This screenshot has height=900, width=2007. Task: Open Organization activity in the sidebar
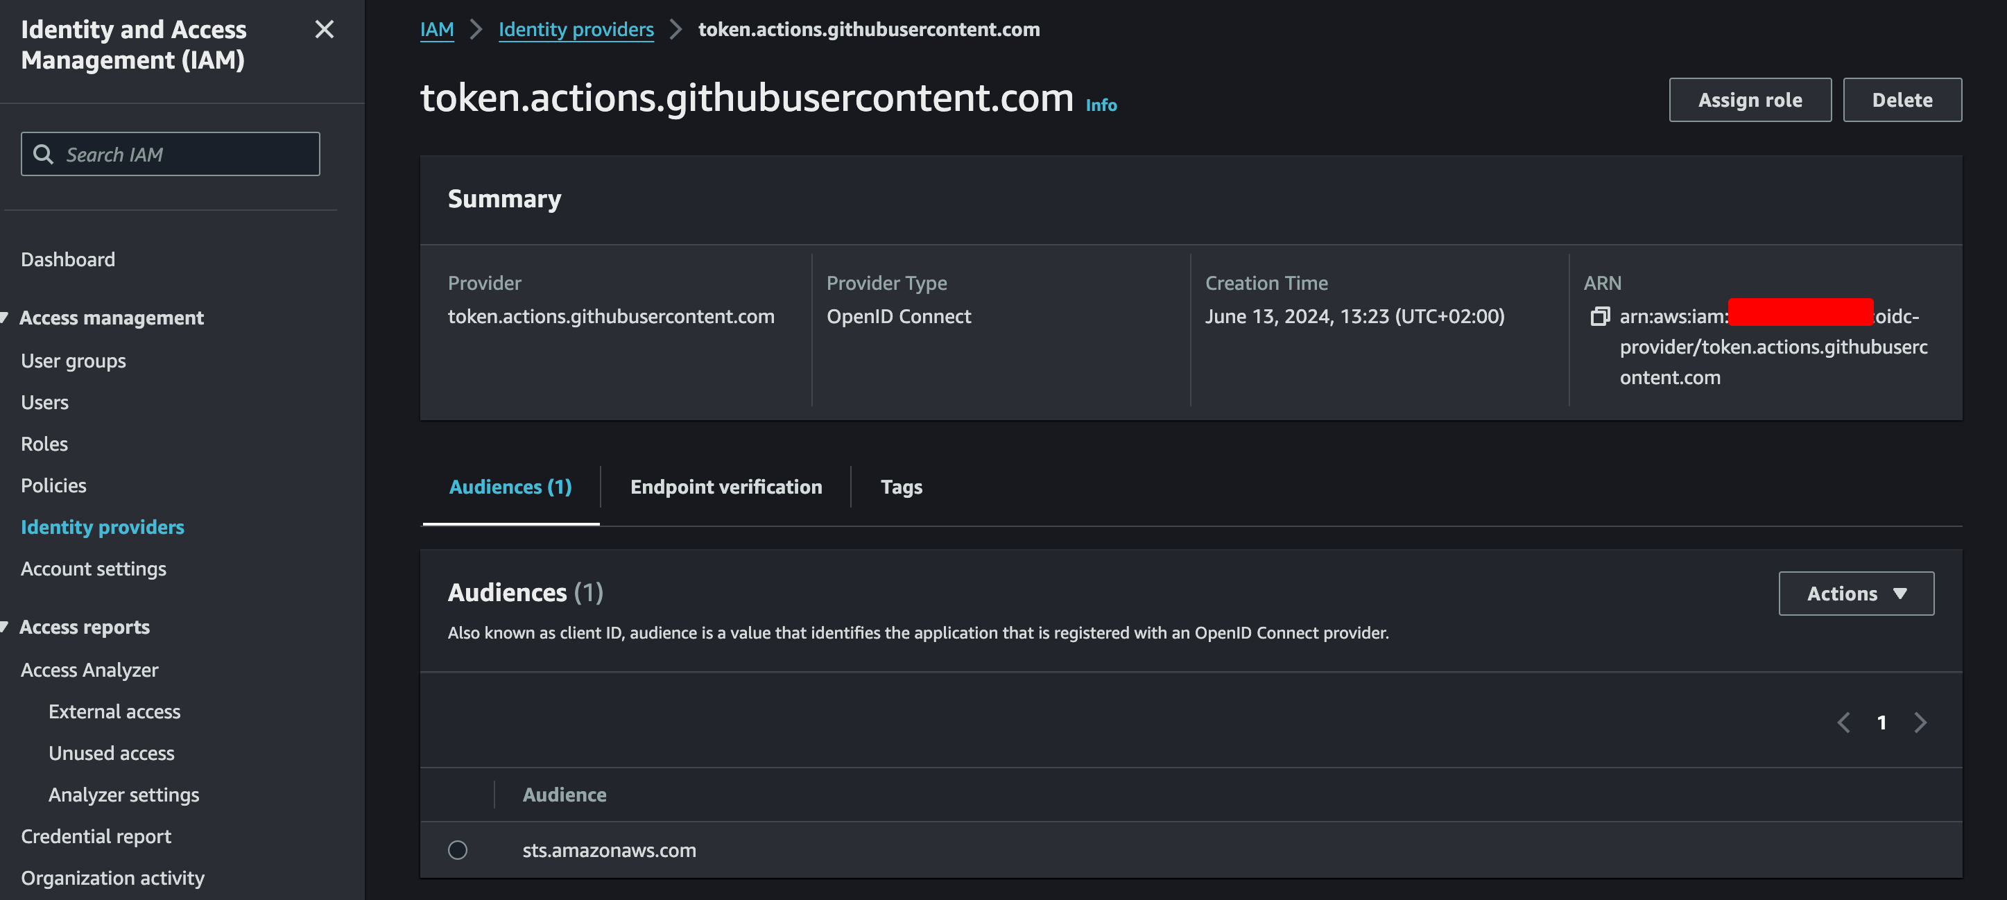coord(112,879)
